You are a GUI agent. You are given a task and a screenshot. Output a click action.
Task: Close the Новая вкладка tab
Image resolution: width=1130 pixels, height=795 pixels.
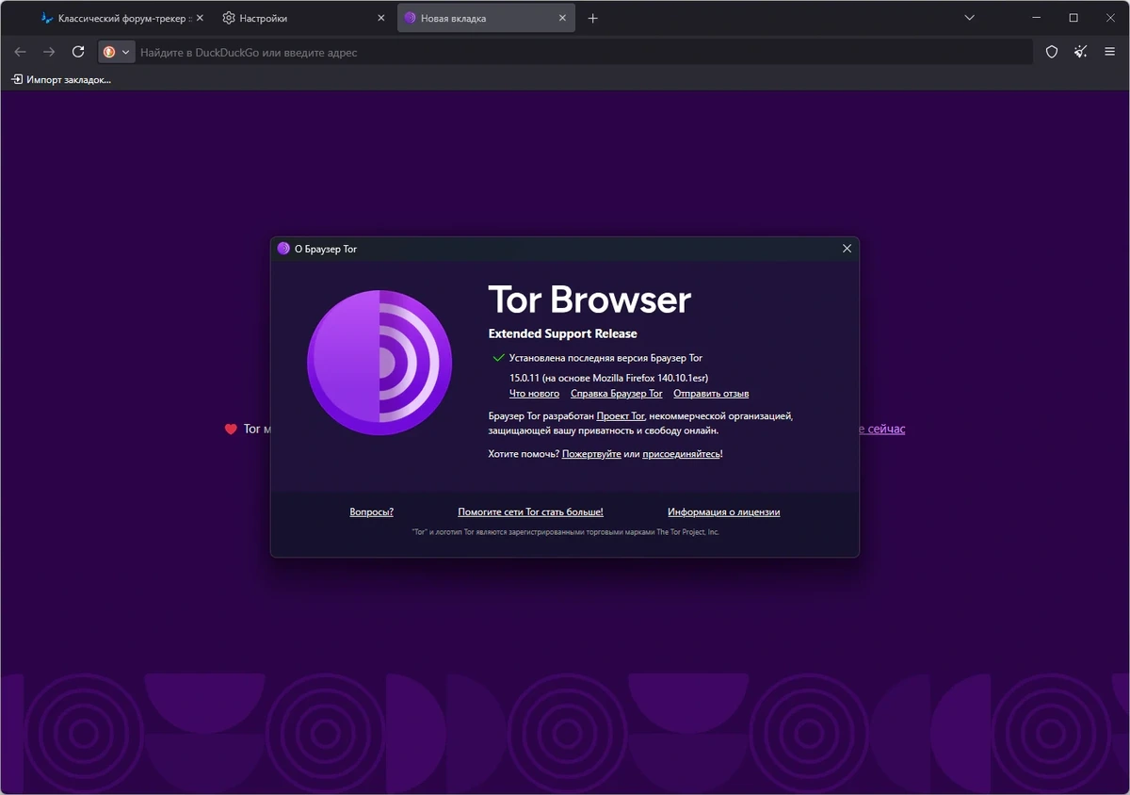click(562, 18)
